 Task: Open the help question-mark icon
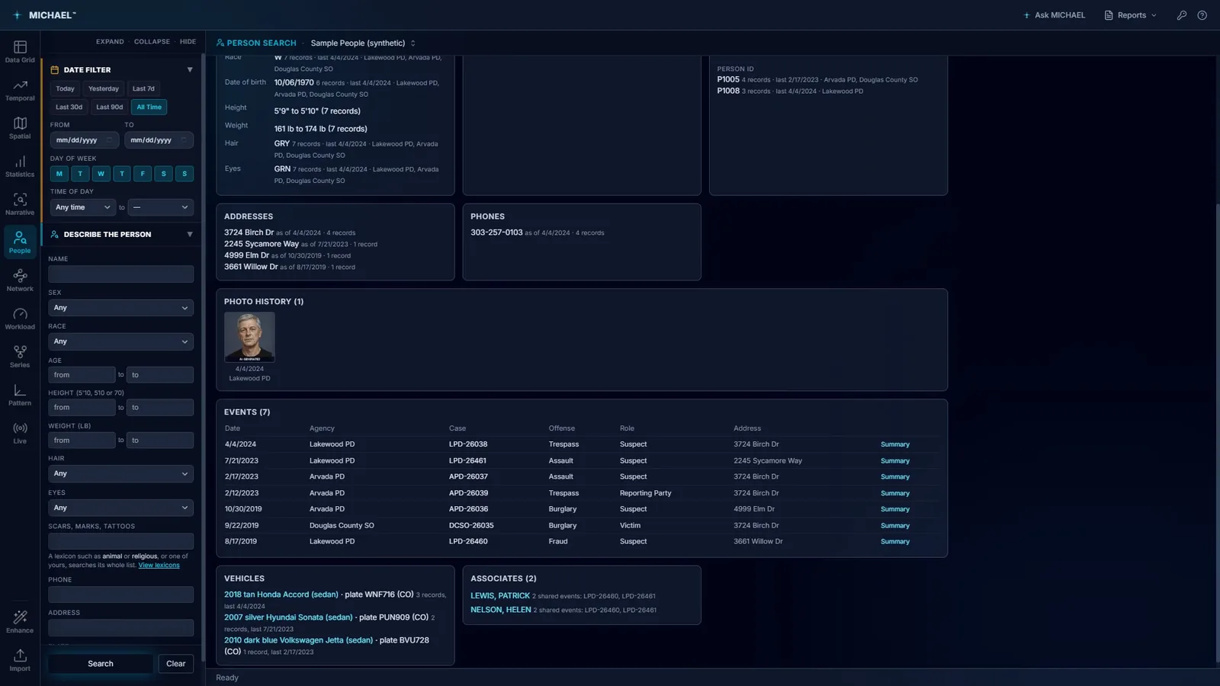tap(1202, 15)
